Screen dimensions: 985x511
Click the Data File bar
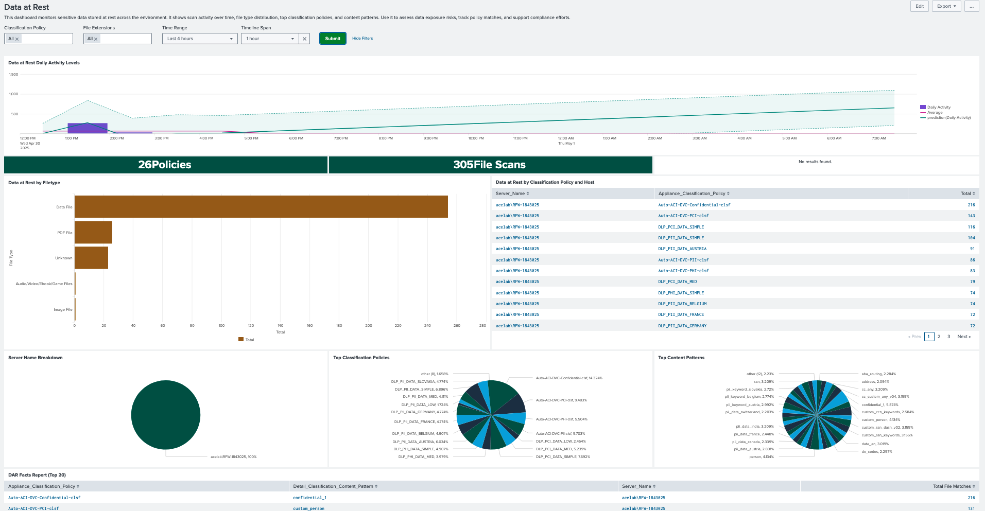click(x=261, y=207)
